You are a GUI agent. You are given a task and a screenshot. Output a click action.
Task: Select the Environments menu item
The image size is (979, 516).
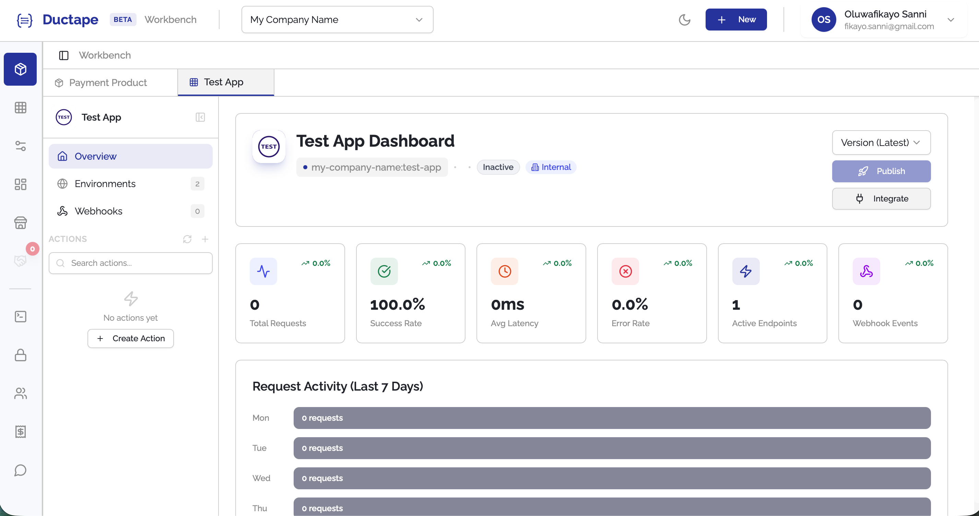(105, 183)
